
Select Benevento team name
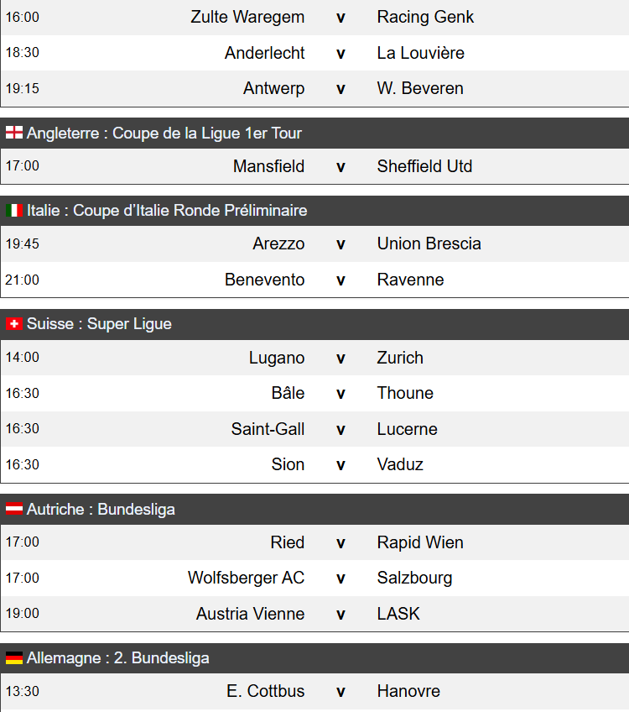pyautogui.click(x=264, y=280)
